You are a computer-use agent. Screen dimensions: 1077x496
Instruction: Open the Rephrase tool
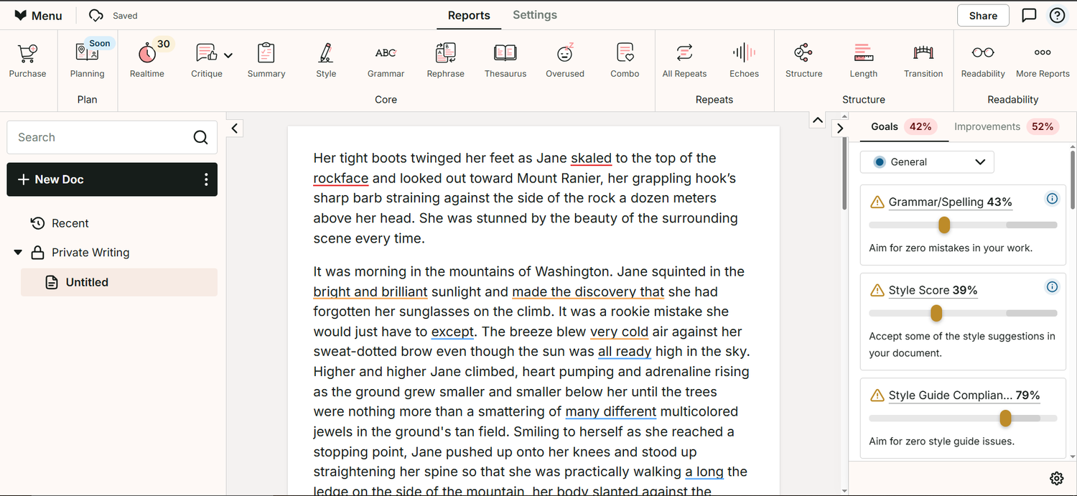click(x=445, y=60)
